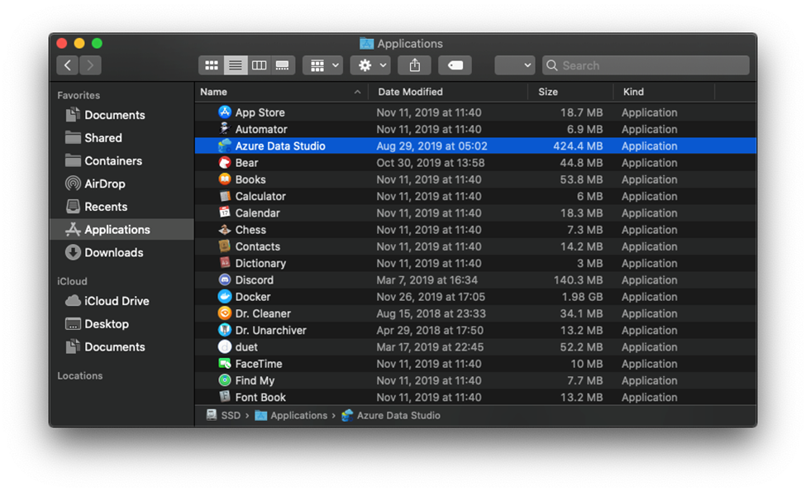Click Applications in the path bar

(291, 415)
